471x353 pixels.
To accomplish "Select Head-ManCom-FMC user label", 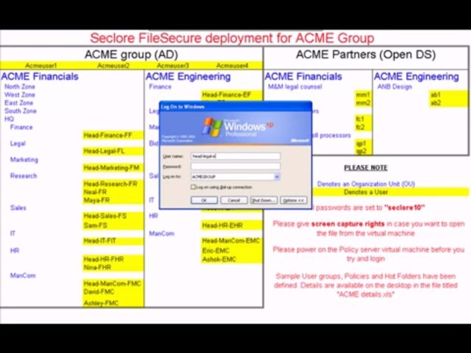I will [112, 283].
